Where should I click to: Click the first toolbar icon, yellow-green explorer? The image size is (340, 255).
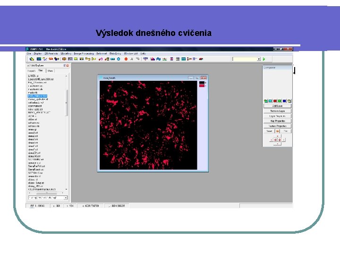[x=32, y=59]
